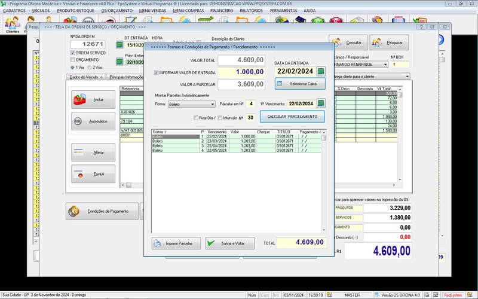Expand the Mecânico/Responsável dropdown
Image resolution: width=478 pixels, height=299 pixels.
pos(385,64)
